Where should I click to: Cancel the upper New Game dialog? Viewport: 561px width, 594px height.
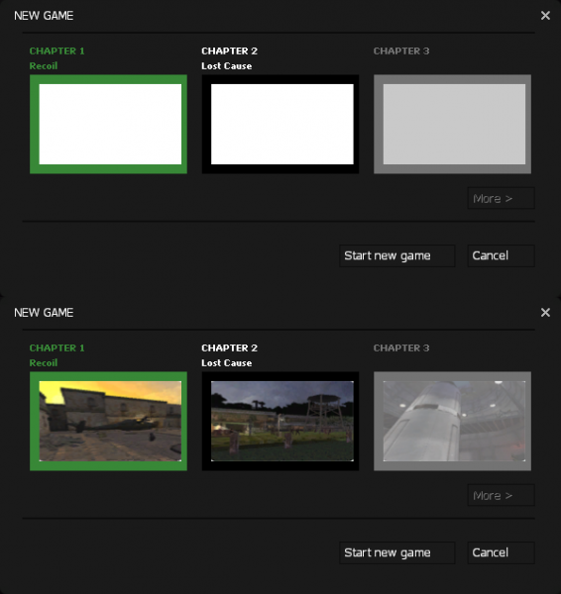click(502, 255)
